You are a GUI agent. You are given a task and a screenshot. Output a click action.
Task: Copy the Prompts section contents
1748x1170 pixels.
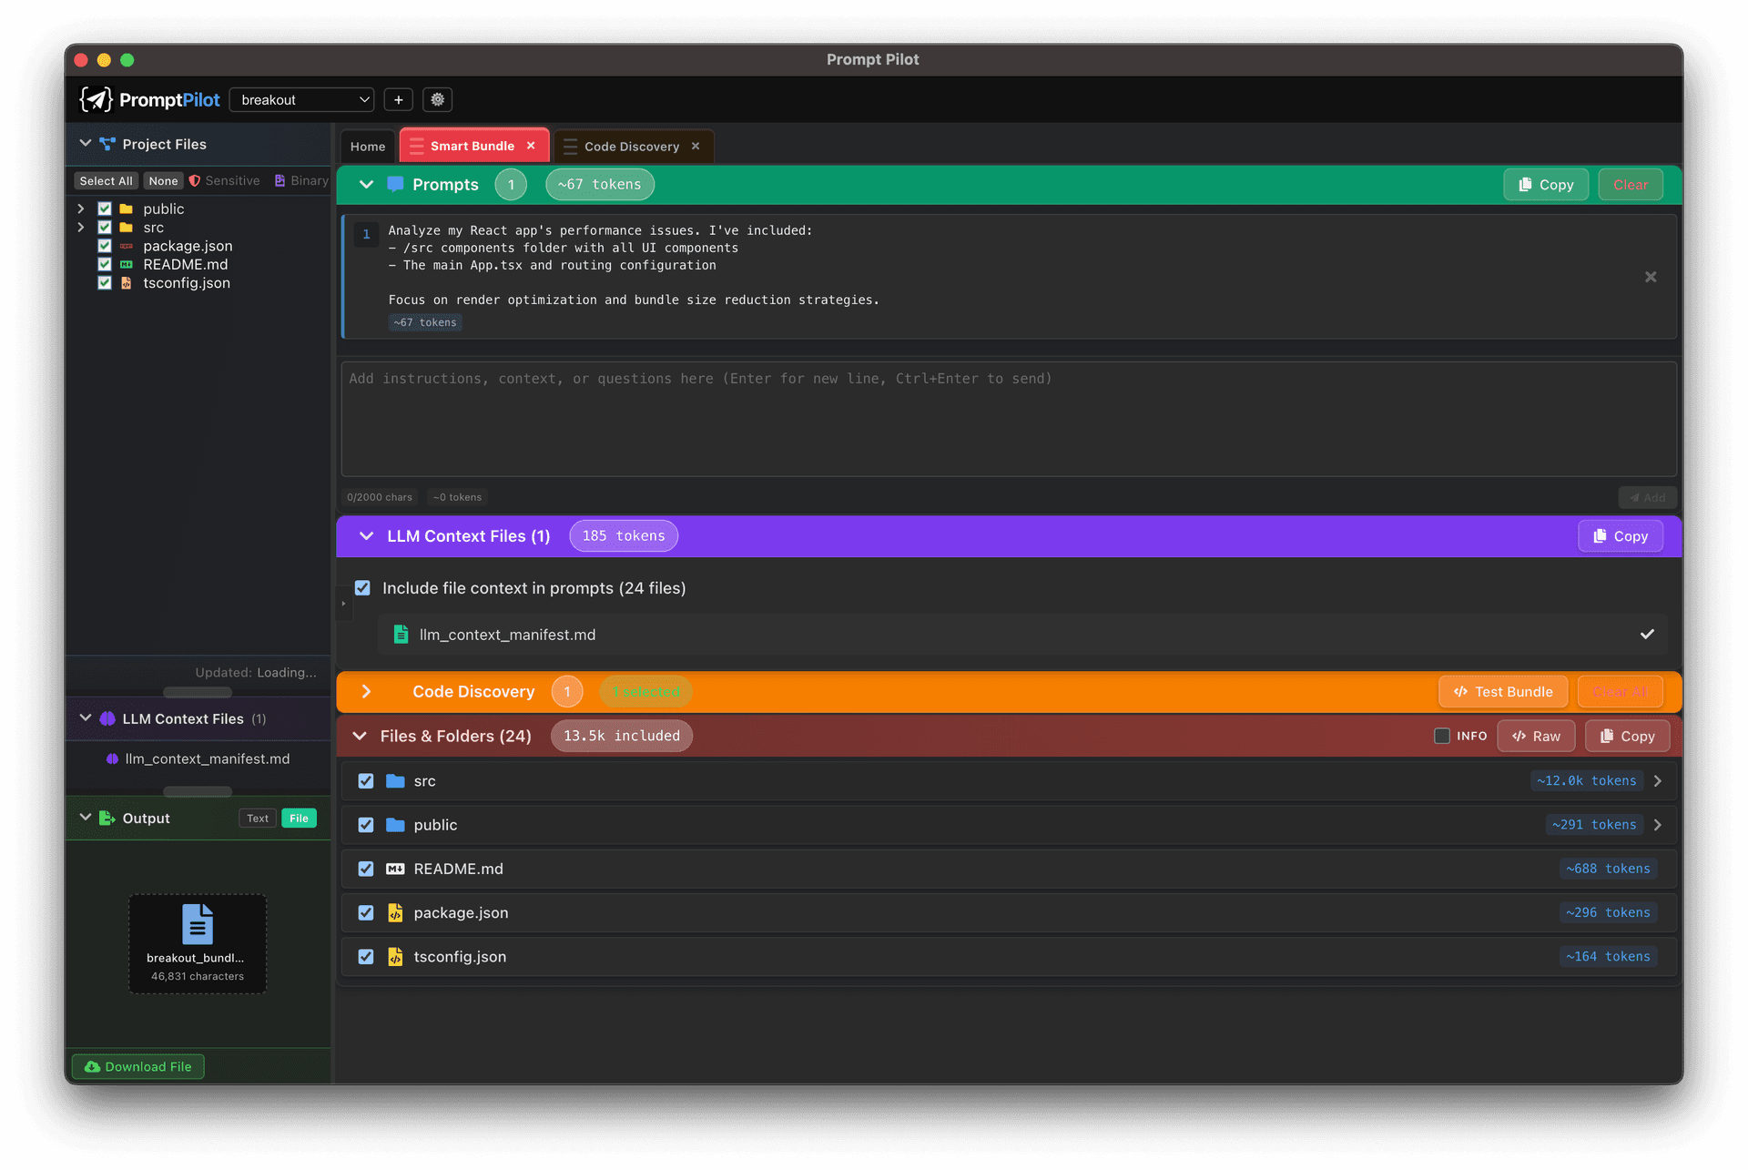tap(1545, 184)
